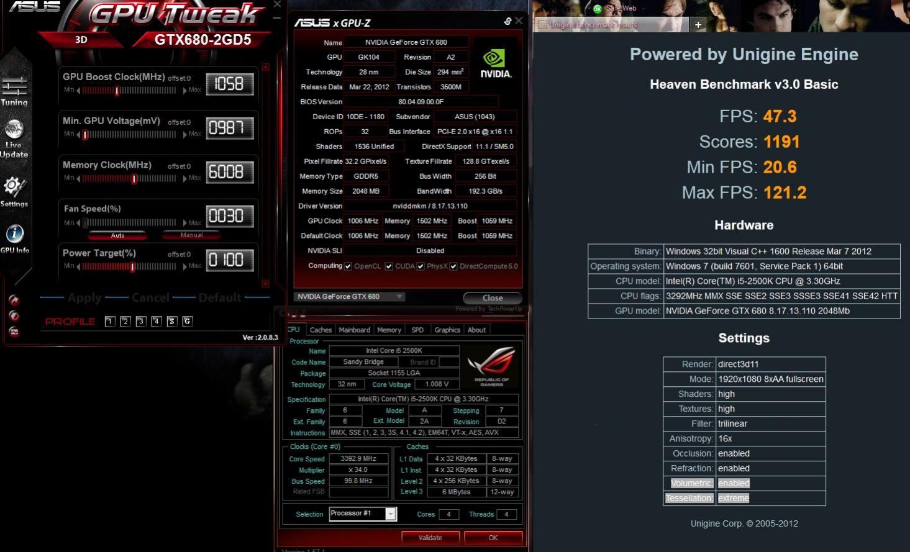Click Cancel in GPU Tweak
This screenshot has height=552, width=910.
click(150, 298)
